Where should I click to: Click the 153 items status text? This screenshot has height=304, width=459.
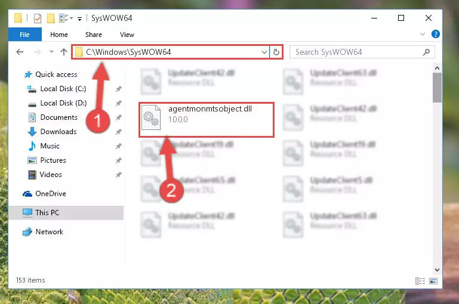[x=30, y=280]
